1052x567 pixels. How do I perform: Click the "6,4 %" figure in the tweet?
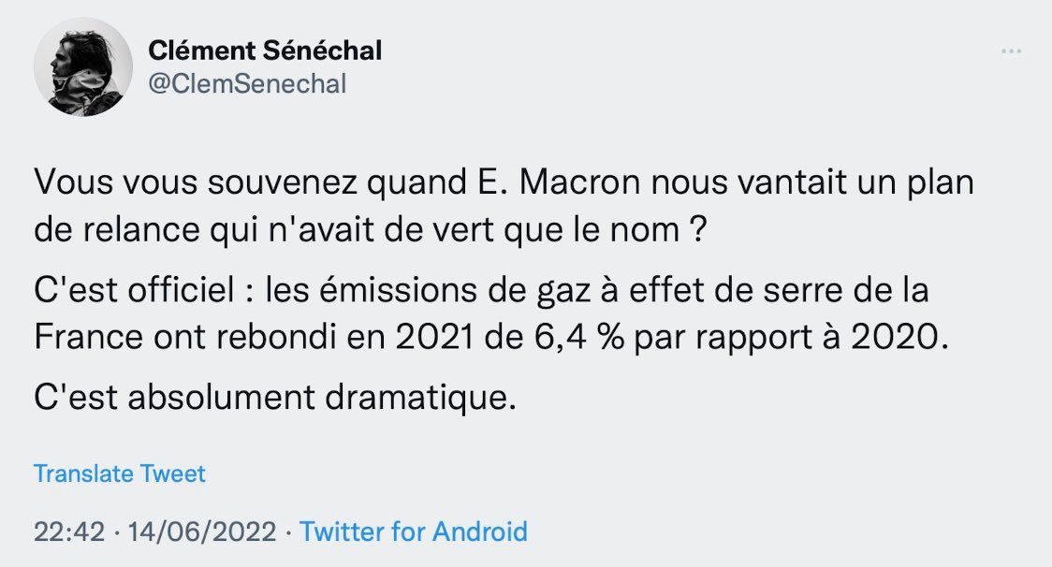[579, 338]
